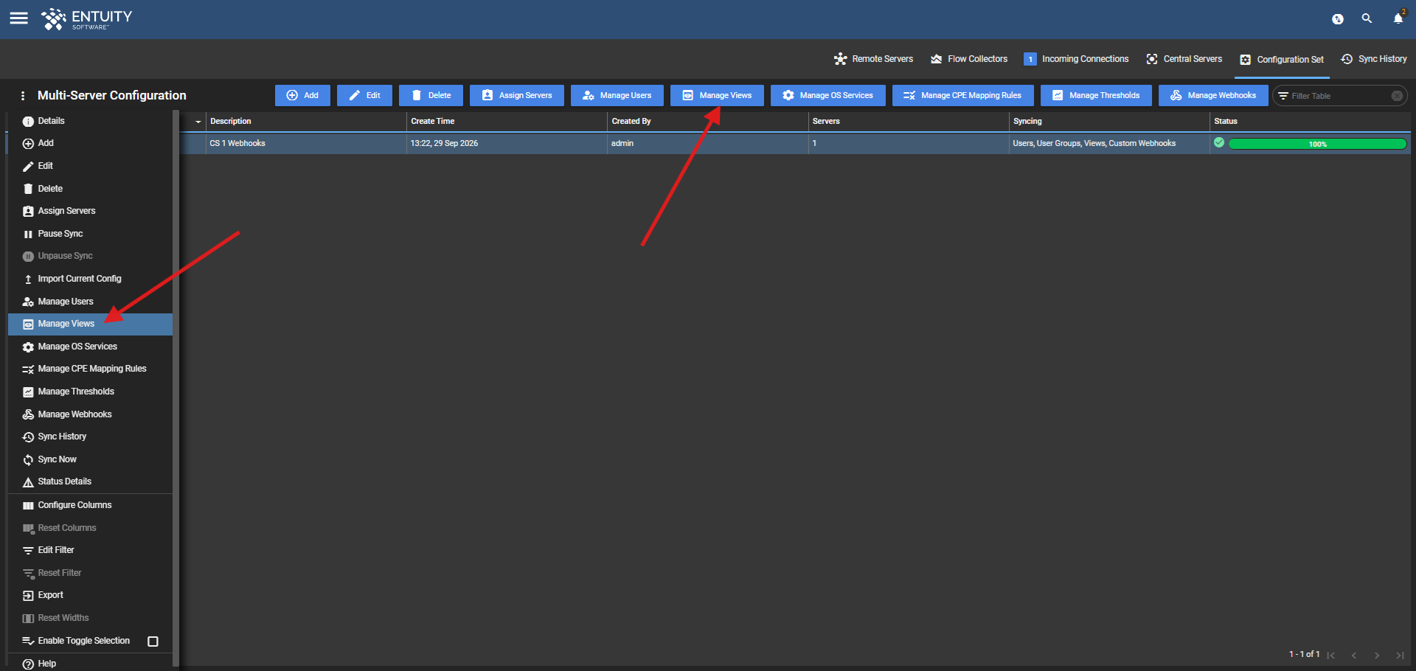Choose highlighted Manage Views menu item
The image size is (1416, 671).
(x=90, y=324)
